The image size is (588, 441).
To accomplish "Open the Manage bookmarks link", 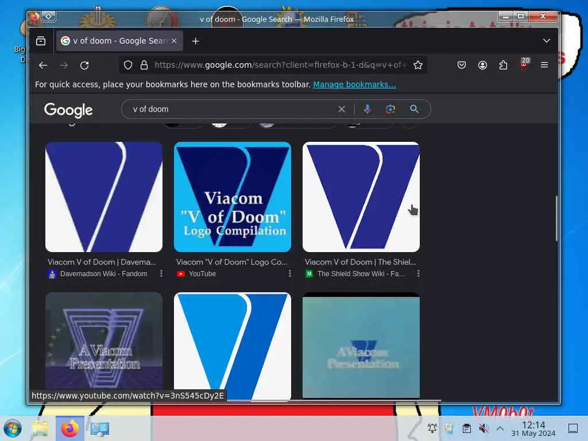I will 354,84.
